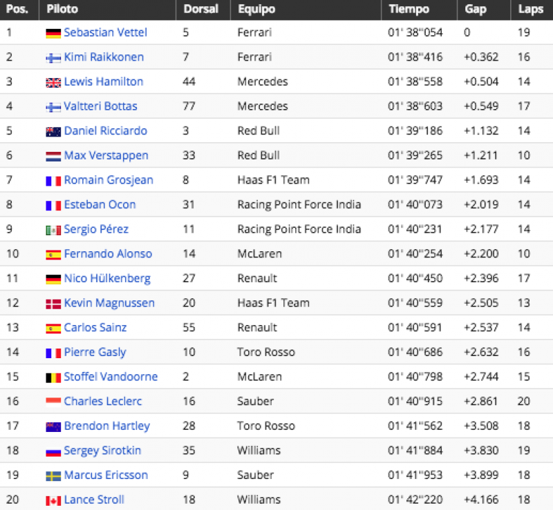This screenshot has width=553, height=510.
Task: Click the Australian flag beside Daniel Ricciardo
Action: (x=53, y=132)
